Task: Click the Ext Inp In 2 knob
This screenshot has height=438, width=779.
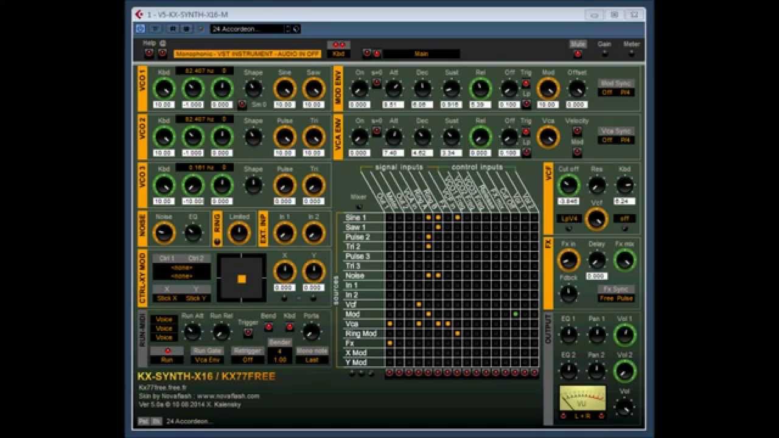Action: tap(314, 232)
